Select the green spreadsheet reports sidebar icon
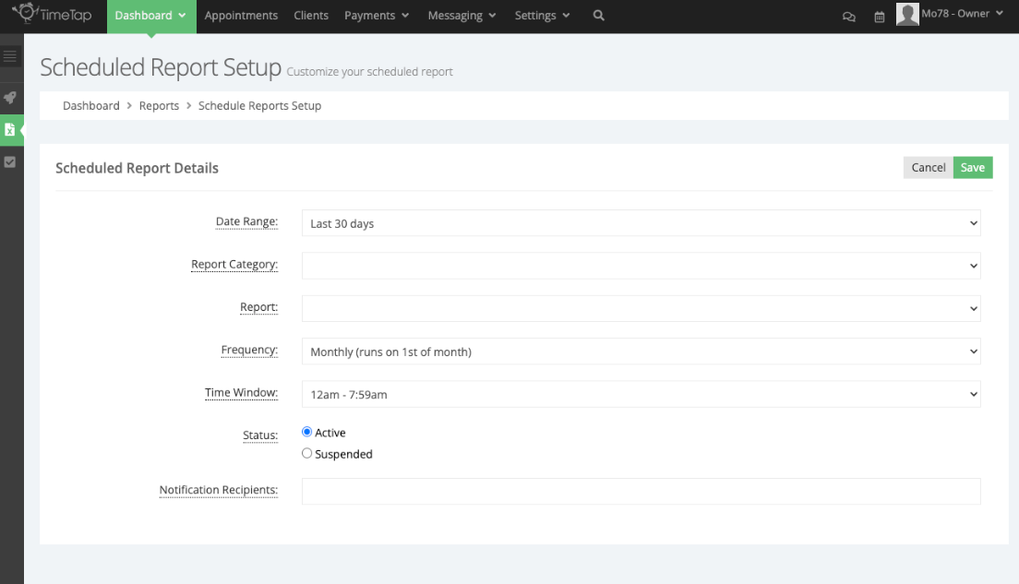The image size is (1019, 584). click(x=11, y=130)
